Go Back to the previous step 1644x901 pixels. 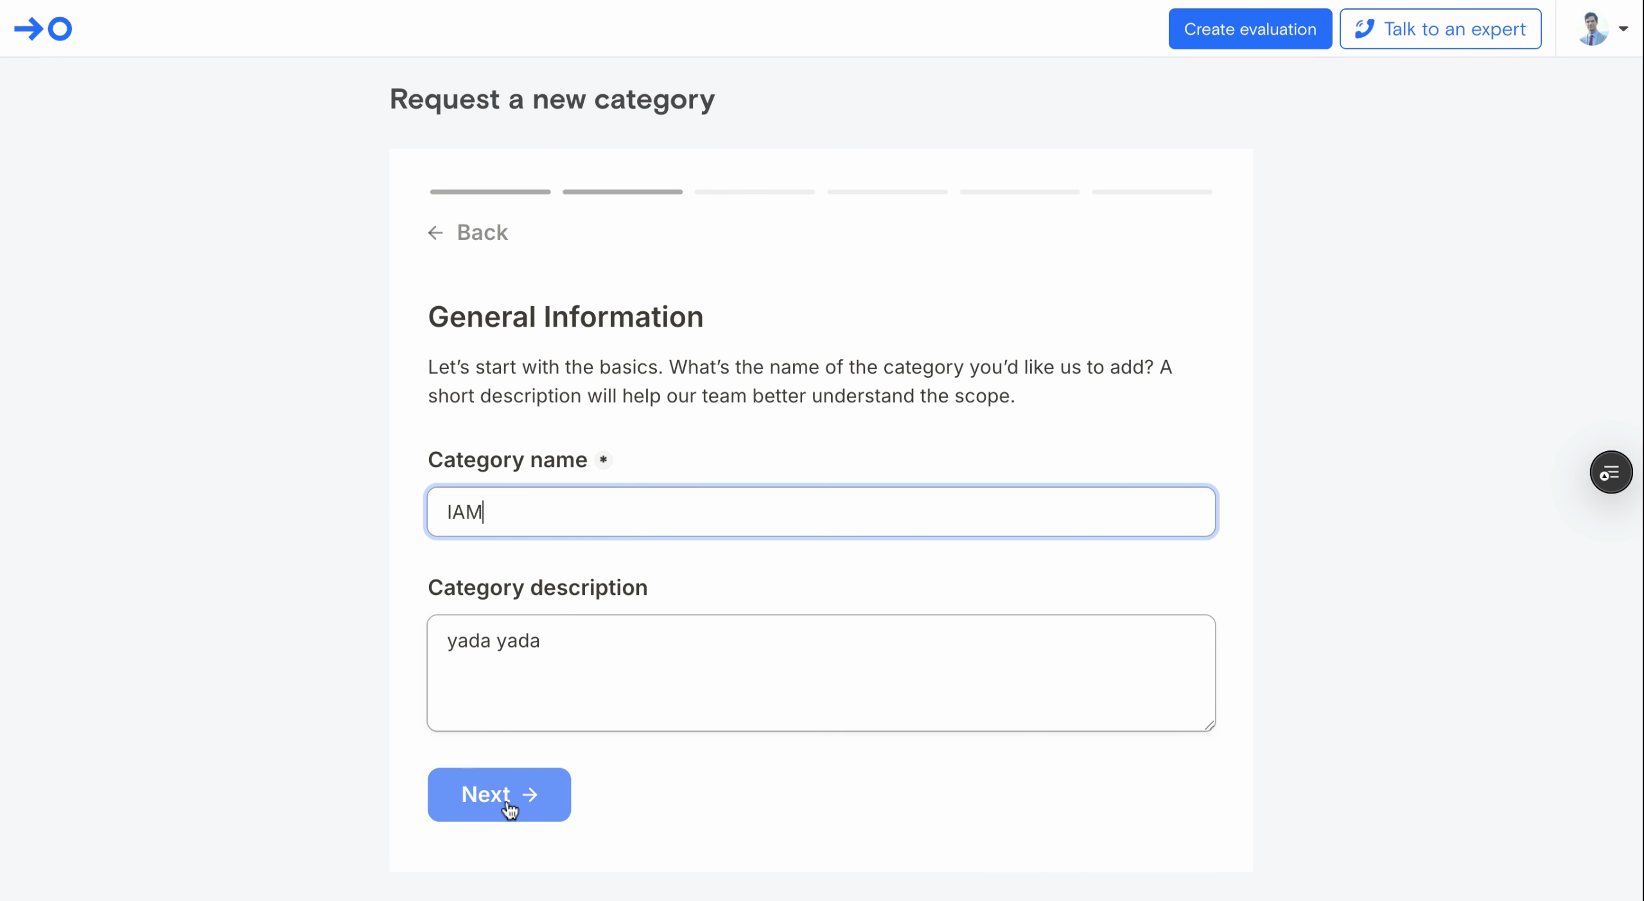(x=482, y=232)
